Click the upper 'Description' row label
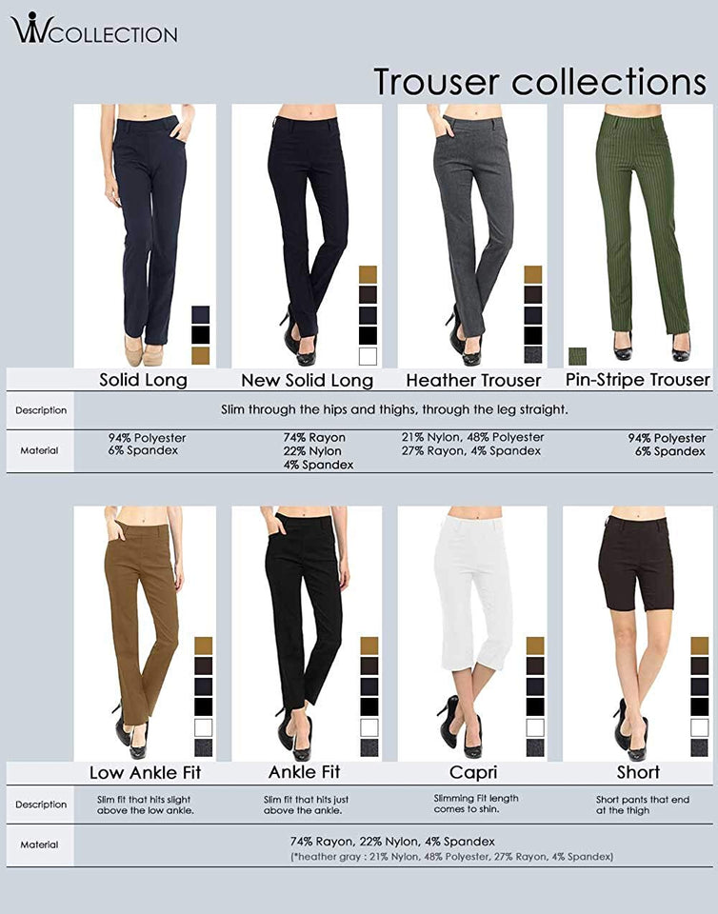This screenshot has height=914, width=718. coord(41,410)
